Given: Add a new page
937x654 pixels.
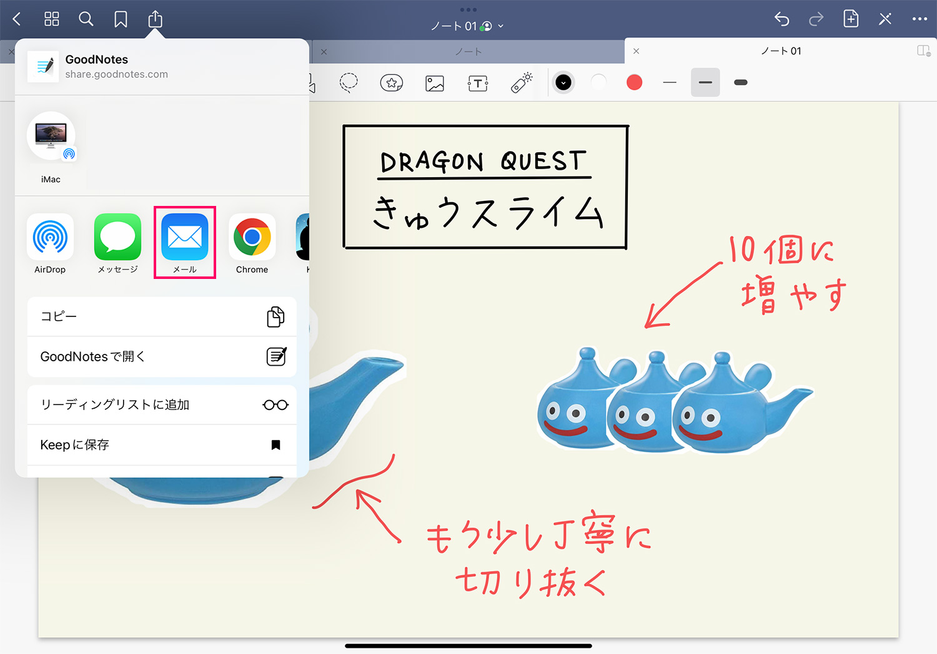Looking at the screenshot, I should [x=851, y=19].
